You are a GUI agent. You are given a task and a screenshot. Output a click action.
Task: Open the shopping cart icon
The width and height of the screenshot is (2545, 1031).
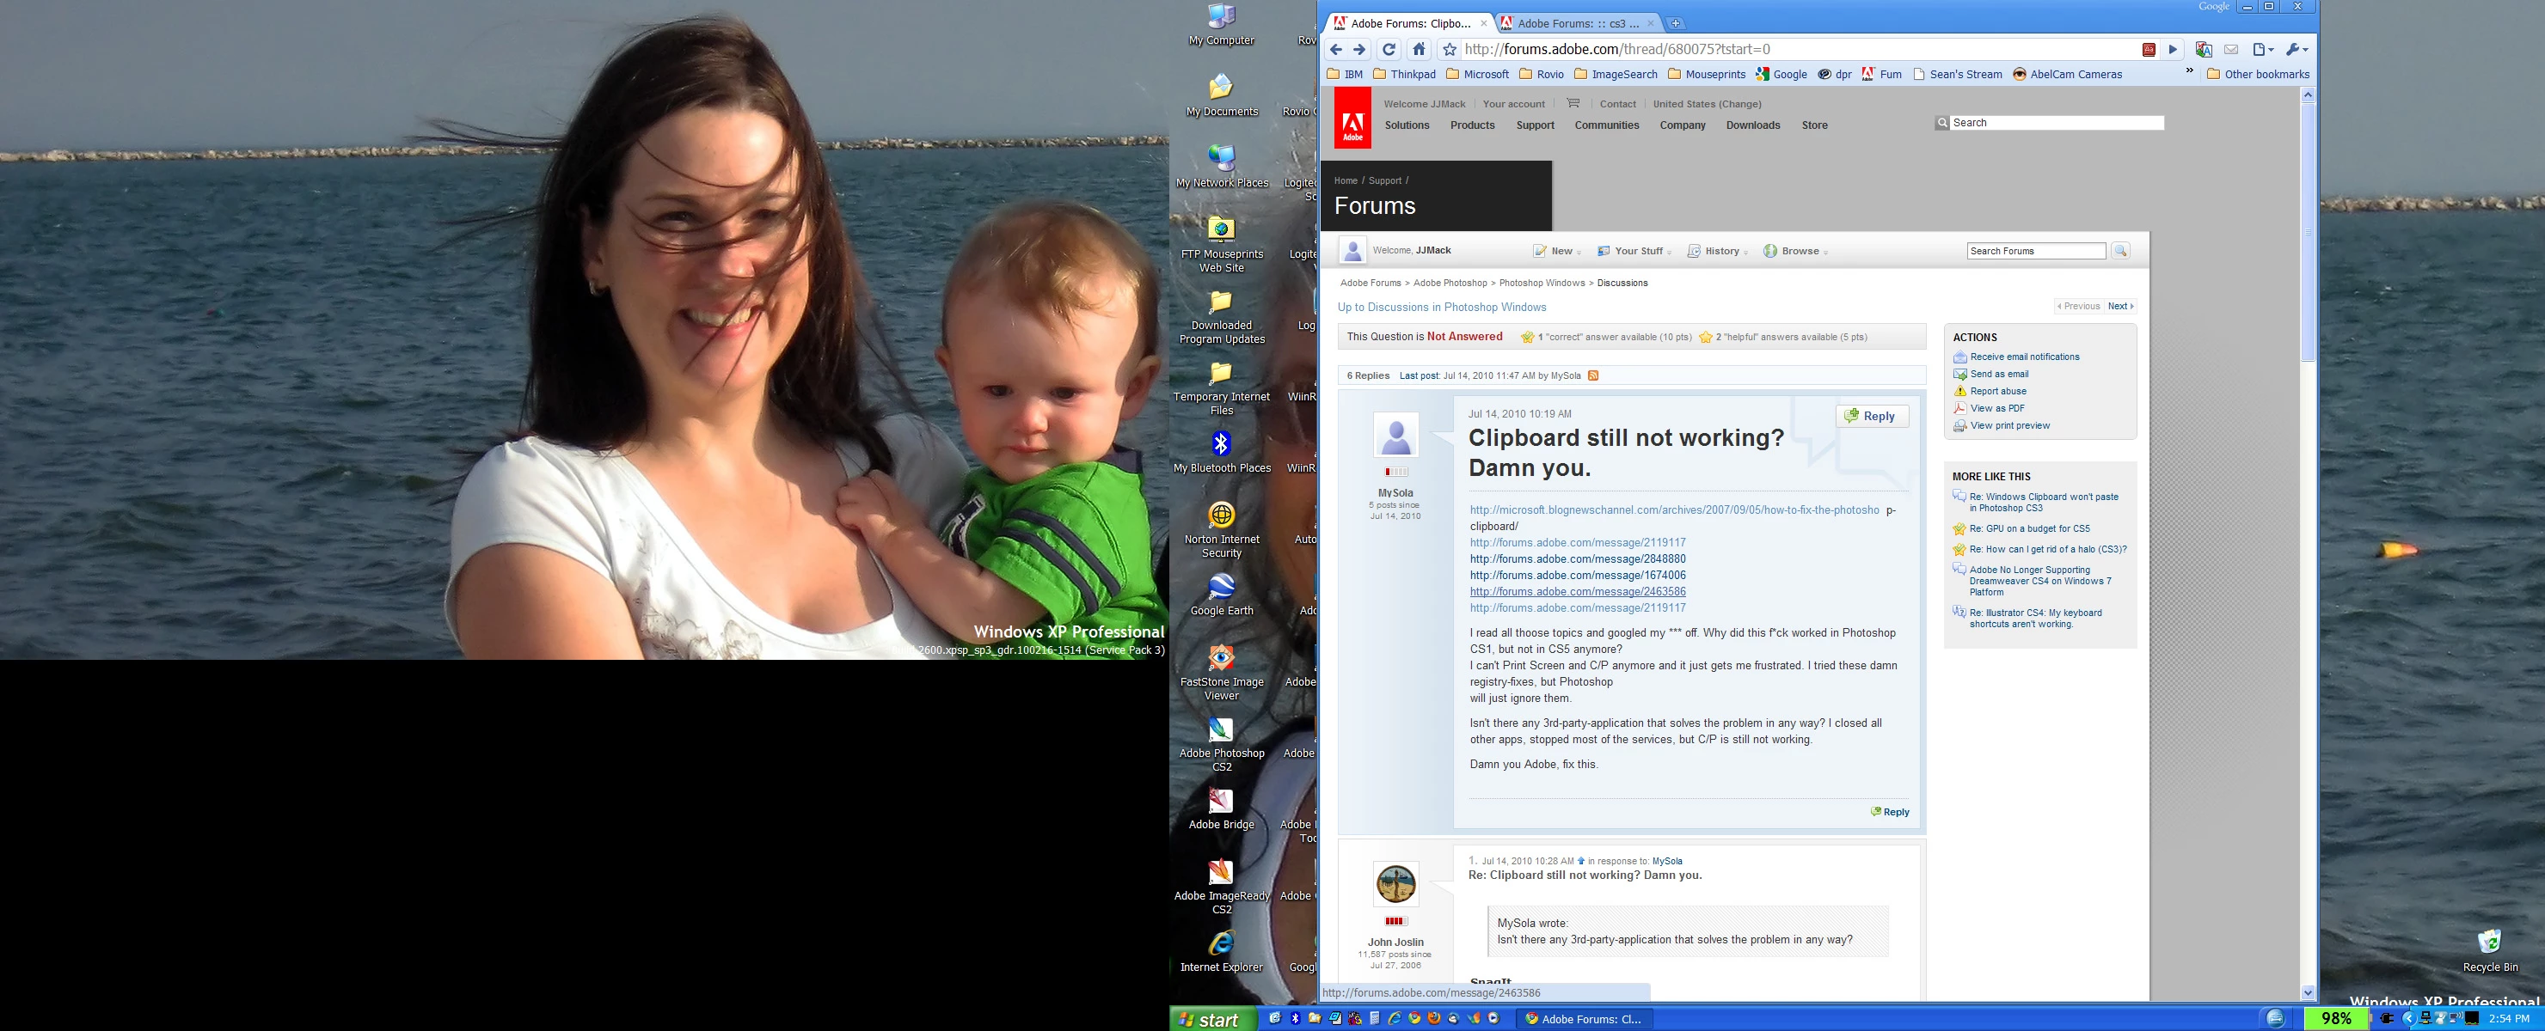[1573, 104]
